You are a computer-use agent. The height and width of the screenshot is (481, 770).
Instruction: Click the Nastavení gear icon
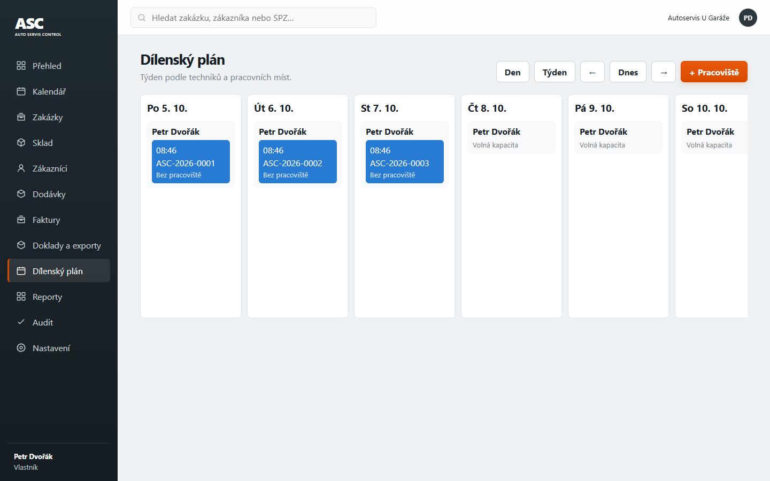coord(21,348)
